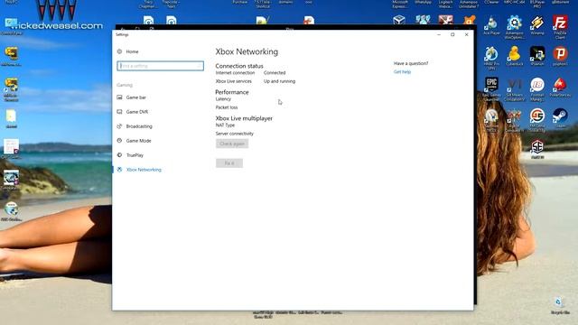Open Steam desktop shortcut
The height and width of the screenshot is (325, 578).
[560, 118]
